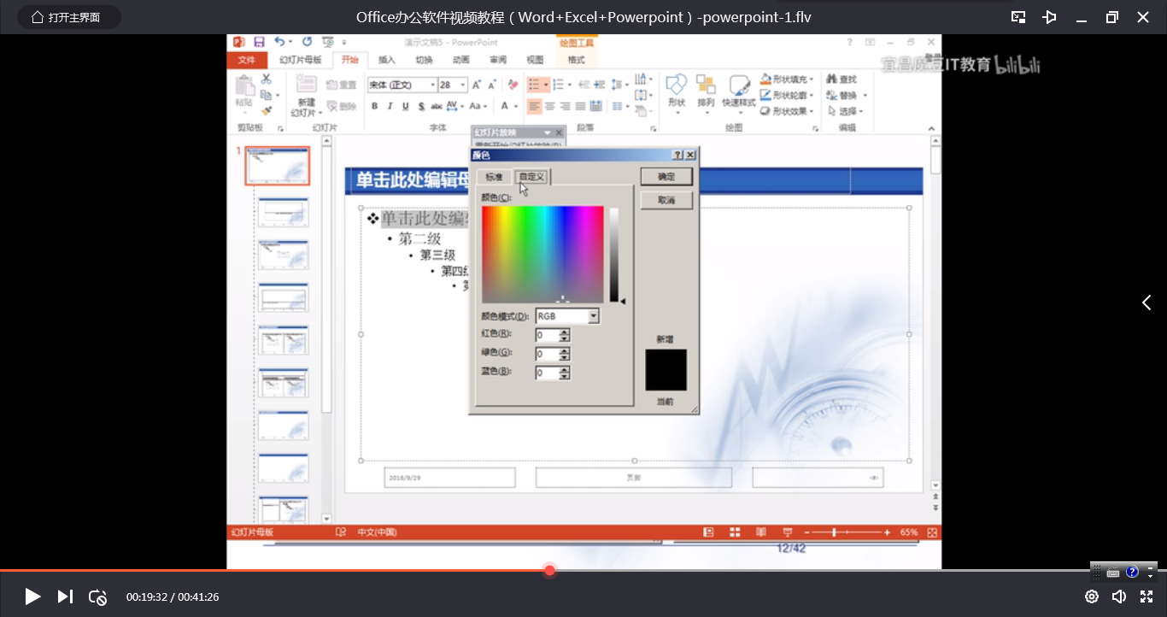Viewport: 1167px width, 617px height.
Task: Expand the side playlist arrow
Action: pos(1146,303)
